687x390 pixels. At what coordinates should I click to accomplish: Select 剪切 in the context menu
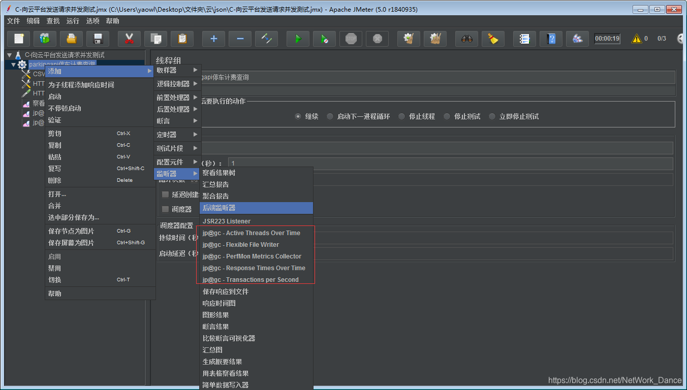tap(100, 134)
